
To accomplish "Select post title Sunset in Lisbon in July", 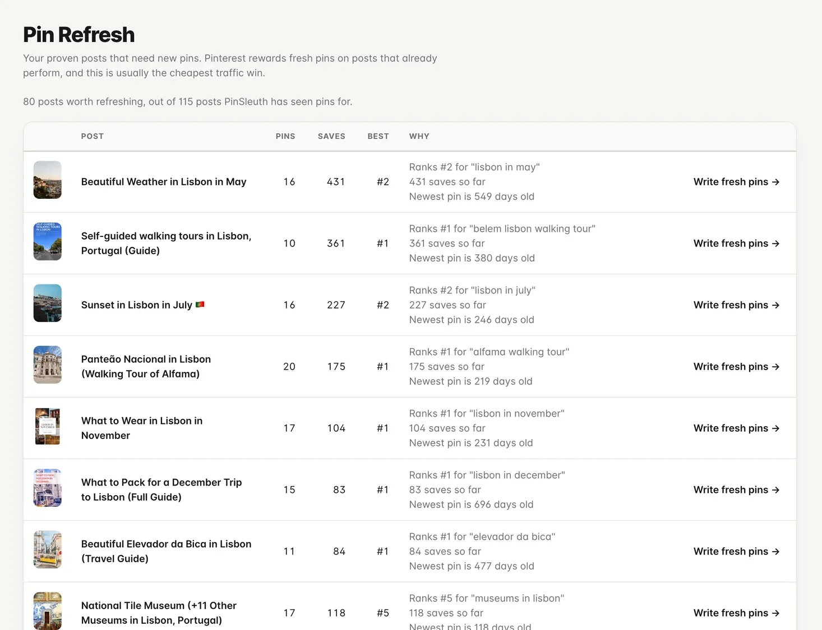I will 142,305.
